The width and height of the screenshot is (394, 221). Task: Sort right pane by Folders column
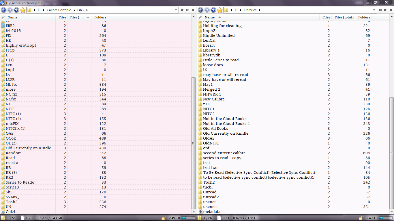click(363, 17)
